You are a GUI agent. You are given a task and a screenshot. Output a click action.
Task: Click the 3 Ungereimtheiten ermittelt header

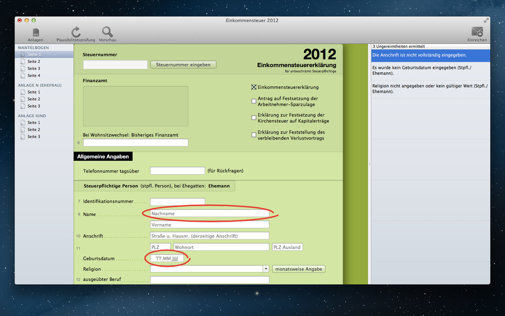(x=430, y=46)
